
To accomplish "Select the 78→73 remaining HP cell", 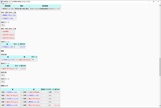I will pos(22,47).
